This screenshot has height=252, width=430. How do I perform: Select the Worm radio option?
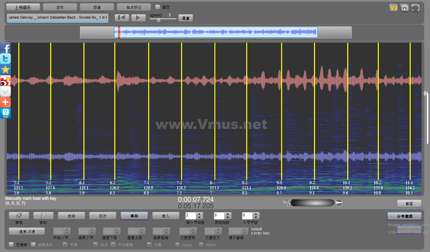(201, 244)
